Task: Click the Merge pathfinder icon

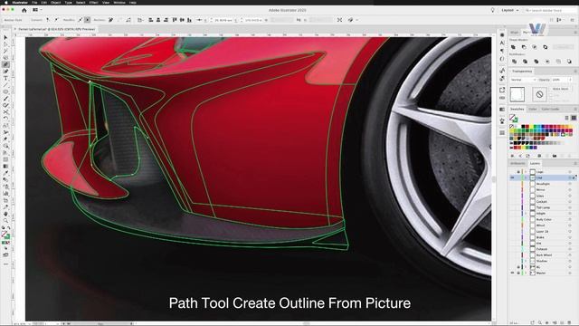Action: [x=536, y=61]
